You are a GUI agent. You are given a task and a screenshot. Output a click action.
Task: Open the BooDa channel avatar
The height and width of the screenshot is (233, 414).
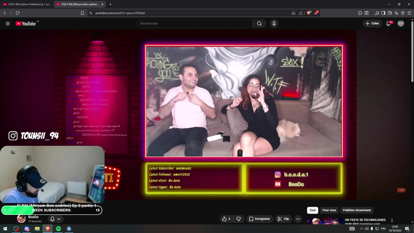(21, 219)
